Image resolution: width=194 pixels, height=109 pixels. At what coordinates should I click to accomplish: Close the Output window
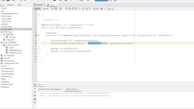(x=44, y=85)
